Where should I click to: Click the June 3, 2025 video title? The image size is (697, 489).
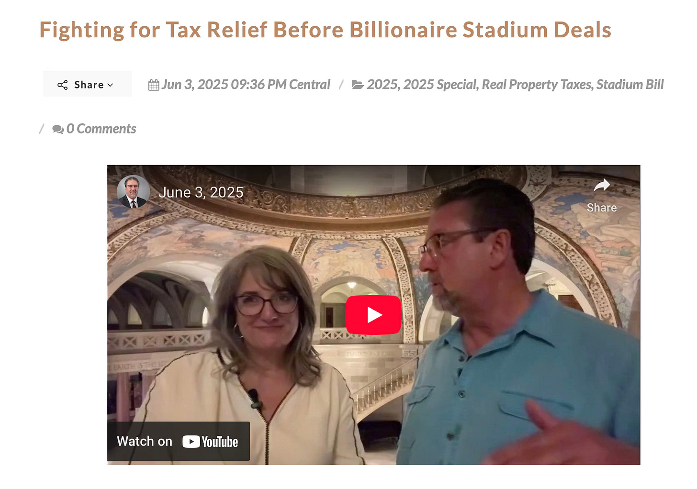click(201, 192)
